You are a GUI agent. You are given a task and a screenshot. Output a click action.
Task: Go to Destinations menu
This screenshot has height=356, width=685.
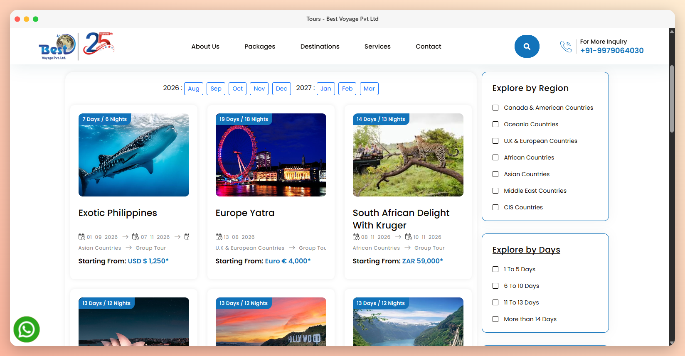coord(320,47)
